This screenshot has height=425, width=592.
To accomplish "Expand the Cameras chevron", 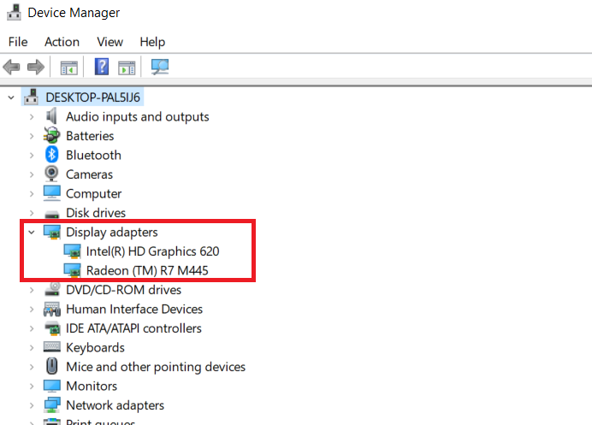I will [32, 174].
